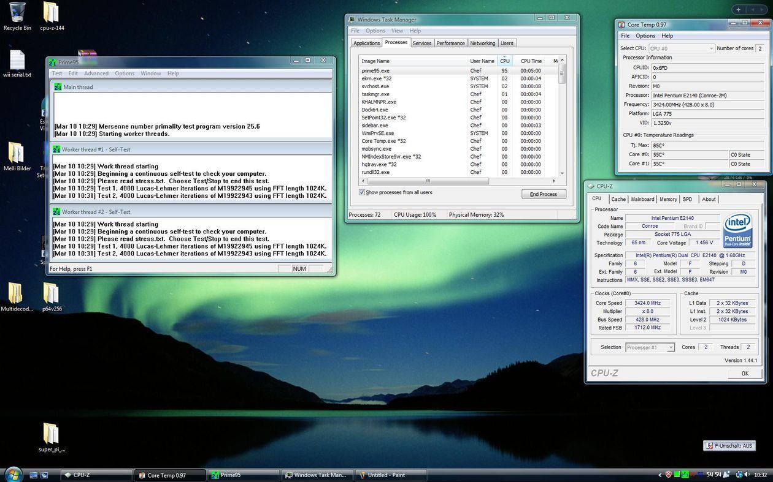The height and width of the screenshot is (482, 773).
Task: Open the Windows Start orb
Action: pos(12,474)
